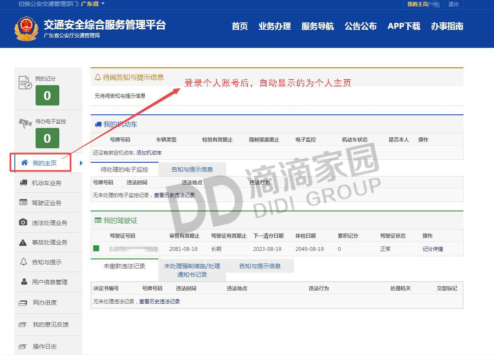The width and height of the screenshot is (494, 355).
Task: Open the 广东省 department dropdown
Action: (93, 4)
